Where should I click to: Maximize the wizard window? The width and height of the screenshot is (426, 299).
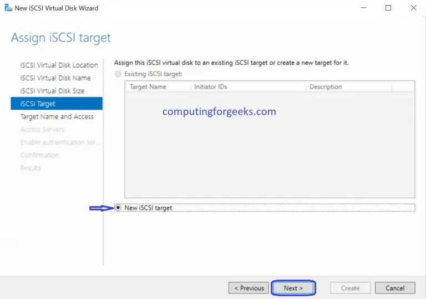(x=388, y=8)
